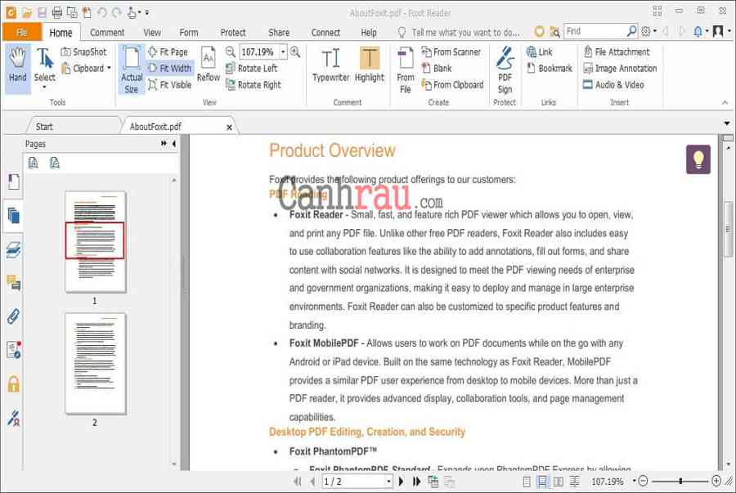736x493 pixels.
Task: Activate Reflow view
Action: (209, 65)
